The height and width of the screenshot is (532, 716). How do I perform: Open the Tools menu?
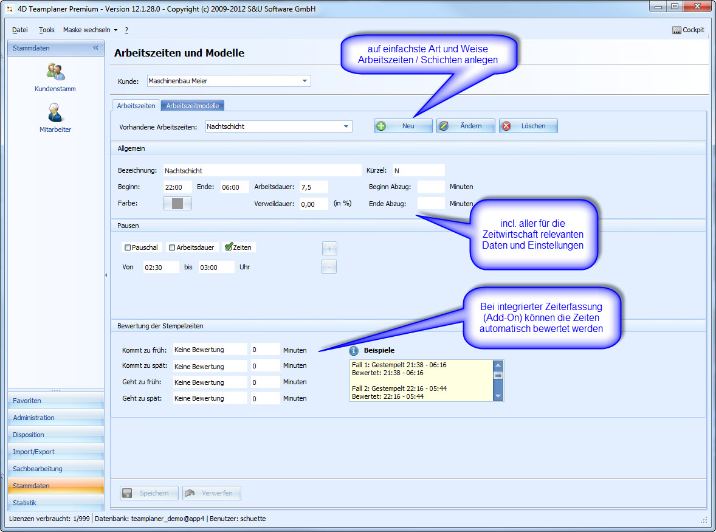pos(47,30)
